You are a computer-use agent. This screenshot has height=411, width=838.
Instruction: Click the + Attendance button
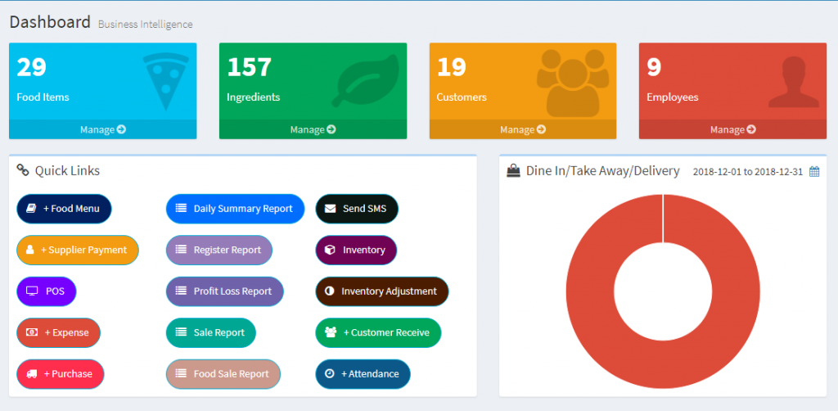tap(363, 374)
